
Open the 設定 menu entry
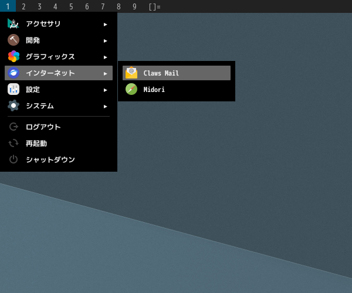[x=59, y=89]
